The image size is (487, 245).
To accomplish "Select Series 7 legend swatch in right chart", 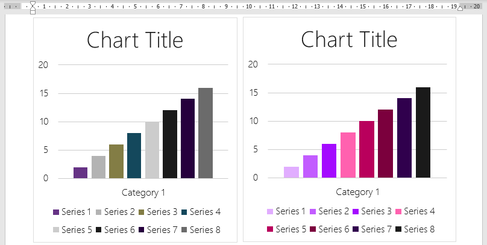I will [x=356, y=229].
